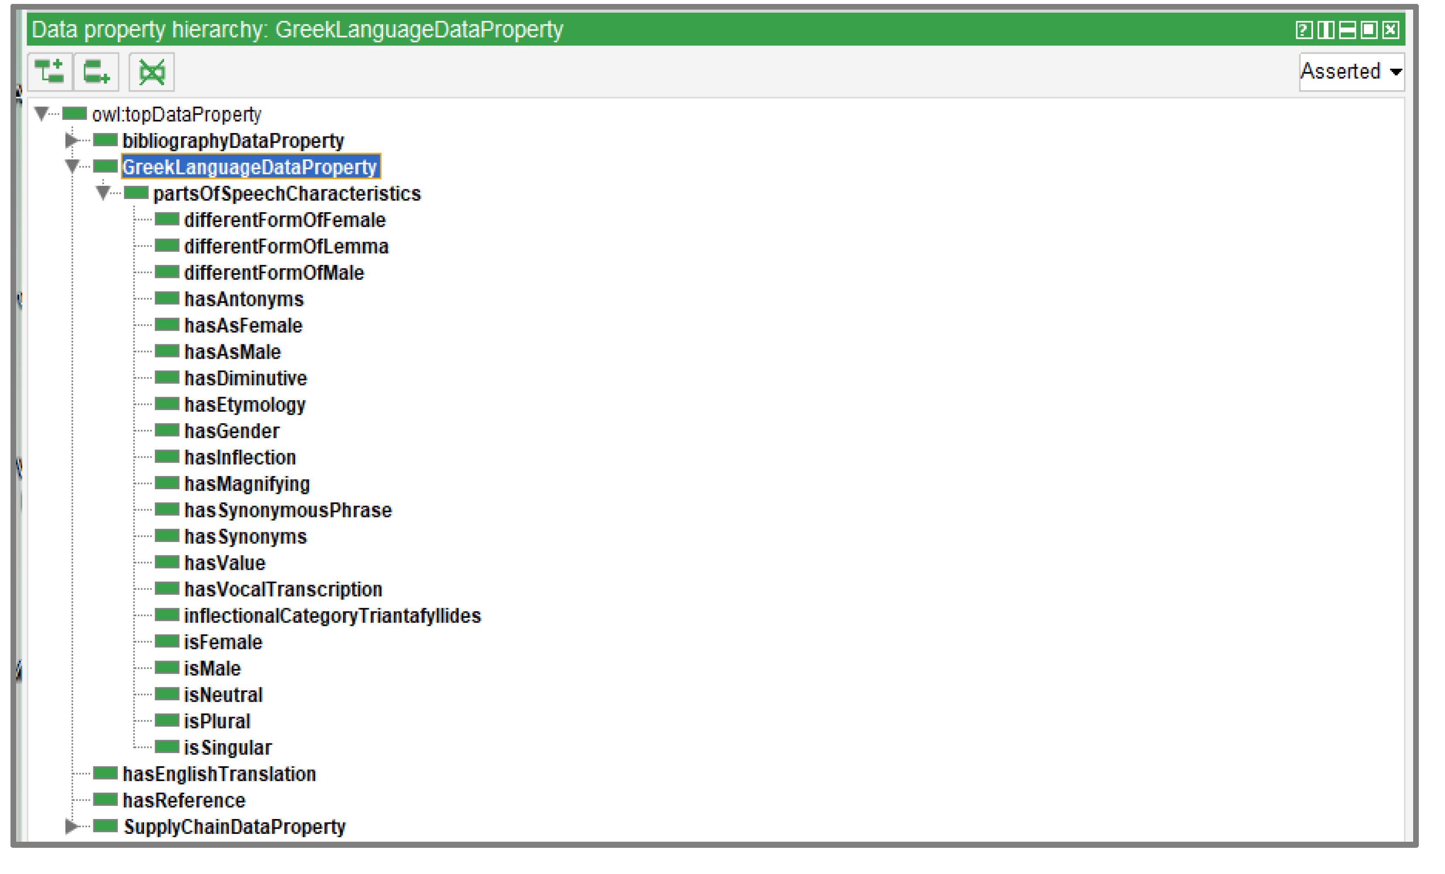Select the hasMagnifying property

tap(247, 484)
